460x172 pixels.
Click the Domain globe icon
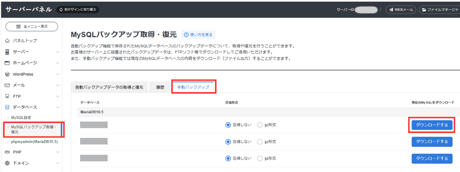click(x=7, y=163)
